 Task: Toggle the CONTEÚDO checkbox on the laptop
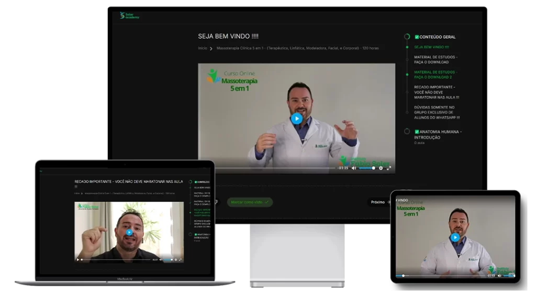196,182
